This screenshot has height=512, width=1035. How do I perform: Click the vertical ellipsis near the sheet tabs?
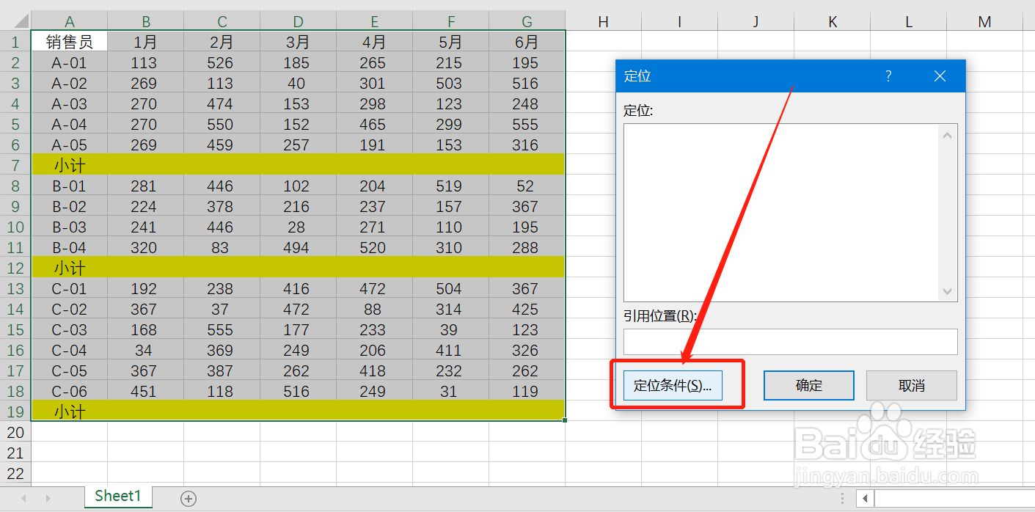click(x=842, y=497)
